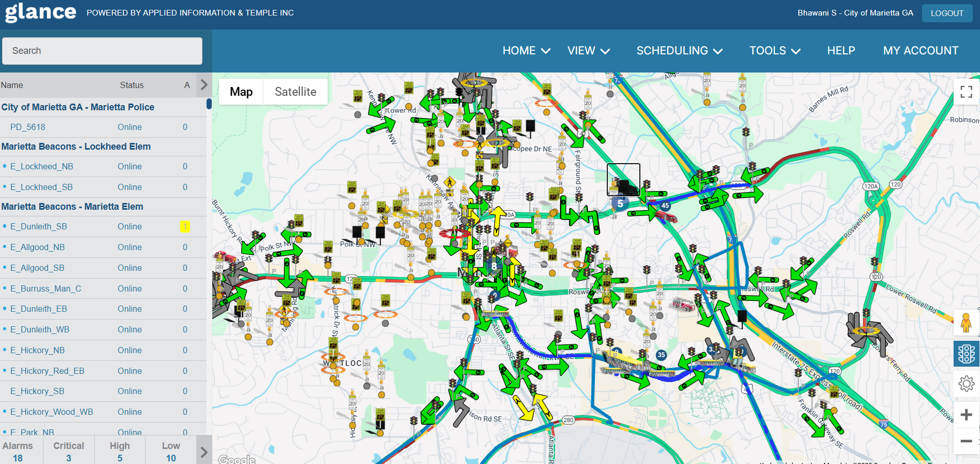Sort devices by Status column
The image size is (980, 464).
[x=131, y=85]
